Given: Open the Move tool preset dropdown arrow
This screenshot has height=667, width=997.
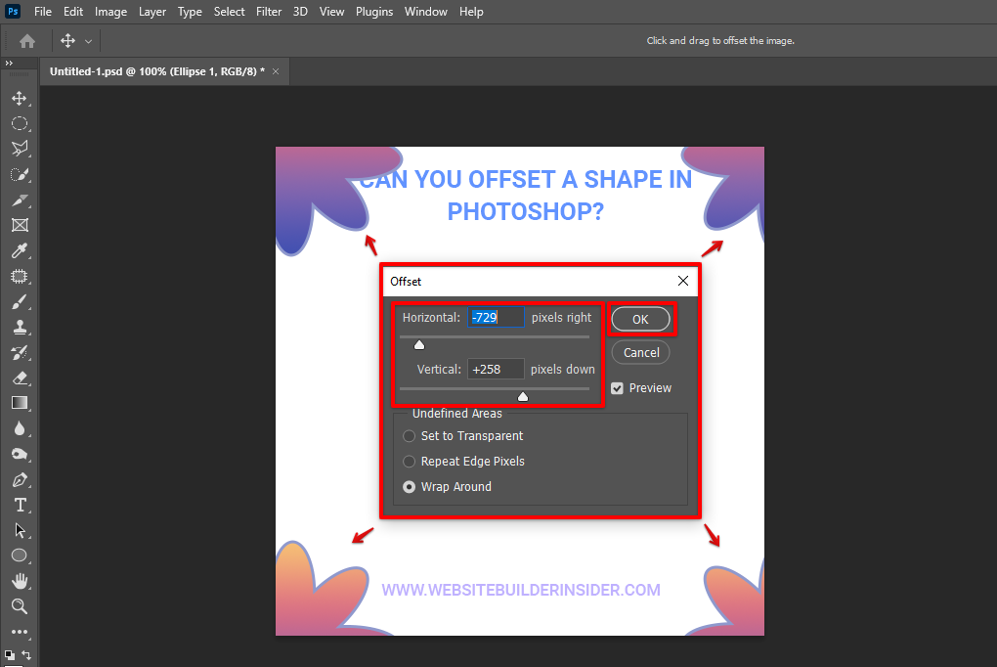Looking at the screenshot, I should pyautogui.click(x=89, y=41).
